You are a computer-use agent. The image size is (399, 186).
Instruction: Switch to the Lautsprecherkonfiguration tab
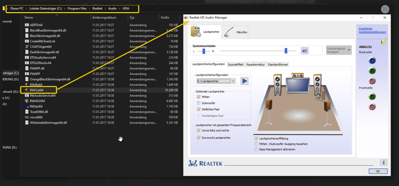209,64
